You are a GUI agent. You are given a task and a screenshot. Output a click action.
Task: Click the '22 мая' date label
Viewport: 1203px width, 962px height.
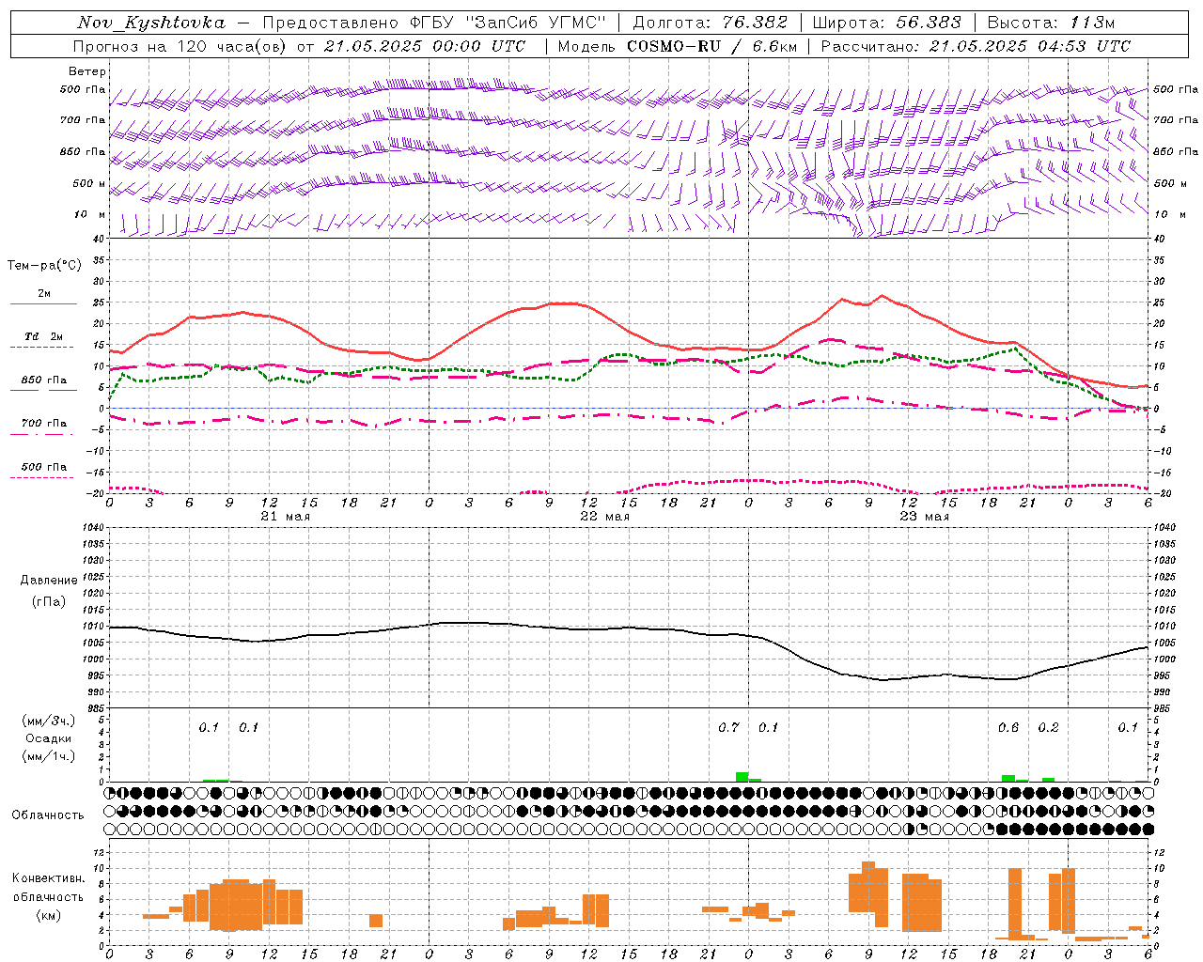coord(604,517)
